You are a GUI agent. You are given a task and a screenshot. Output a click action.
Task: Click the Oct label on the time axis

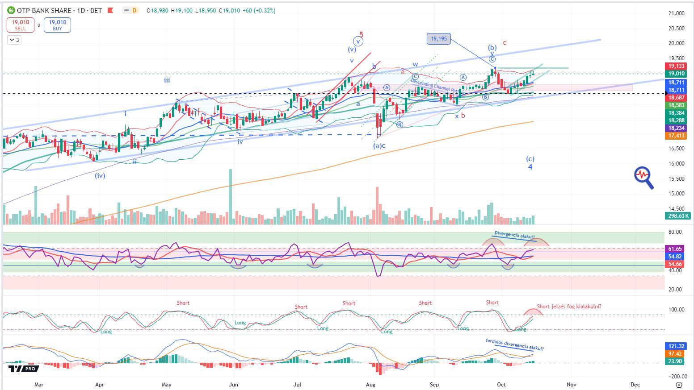(x=501, y=384)
